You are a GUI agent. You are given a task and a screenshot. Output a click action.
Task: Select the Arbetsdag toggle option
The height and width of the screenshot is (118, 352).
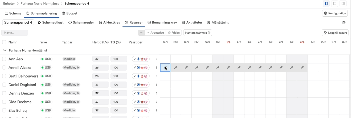155,33
